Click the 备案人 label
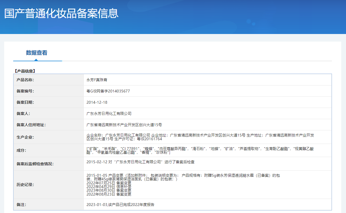The width and height of the screenshot is (346, 213). tap(23, 114)
